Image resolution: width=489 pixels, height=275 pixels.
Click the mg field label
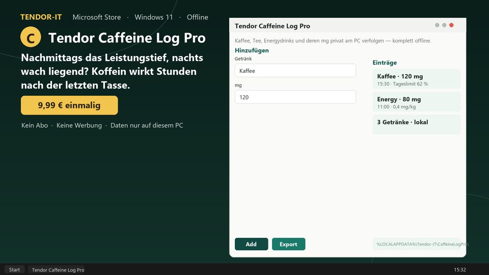coord(238,85)
